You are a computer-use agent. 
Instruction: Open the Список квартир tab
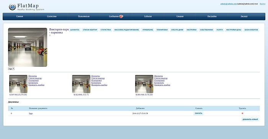pyautogui.click(x=90, y=30)
